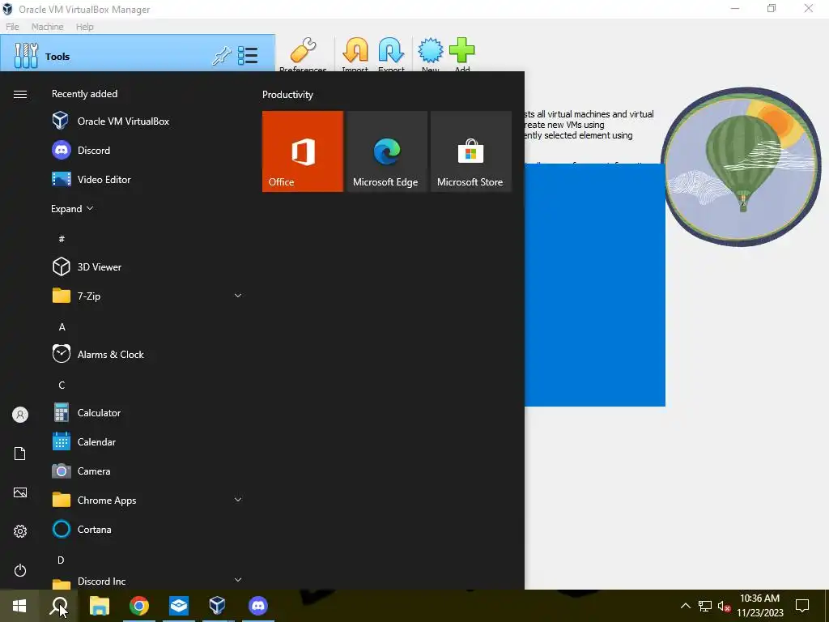Open the Machine menu in VirtualBox Manager

[x=47, y=27]
